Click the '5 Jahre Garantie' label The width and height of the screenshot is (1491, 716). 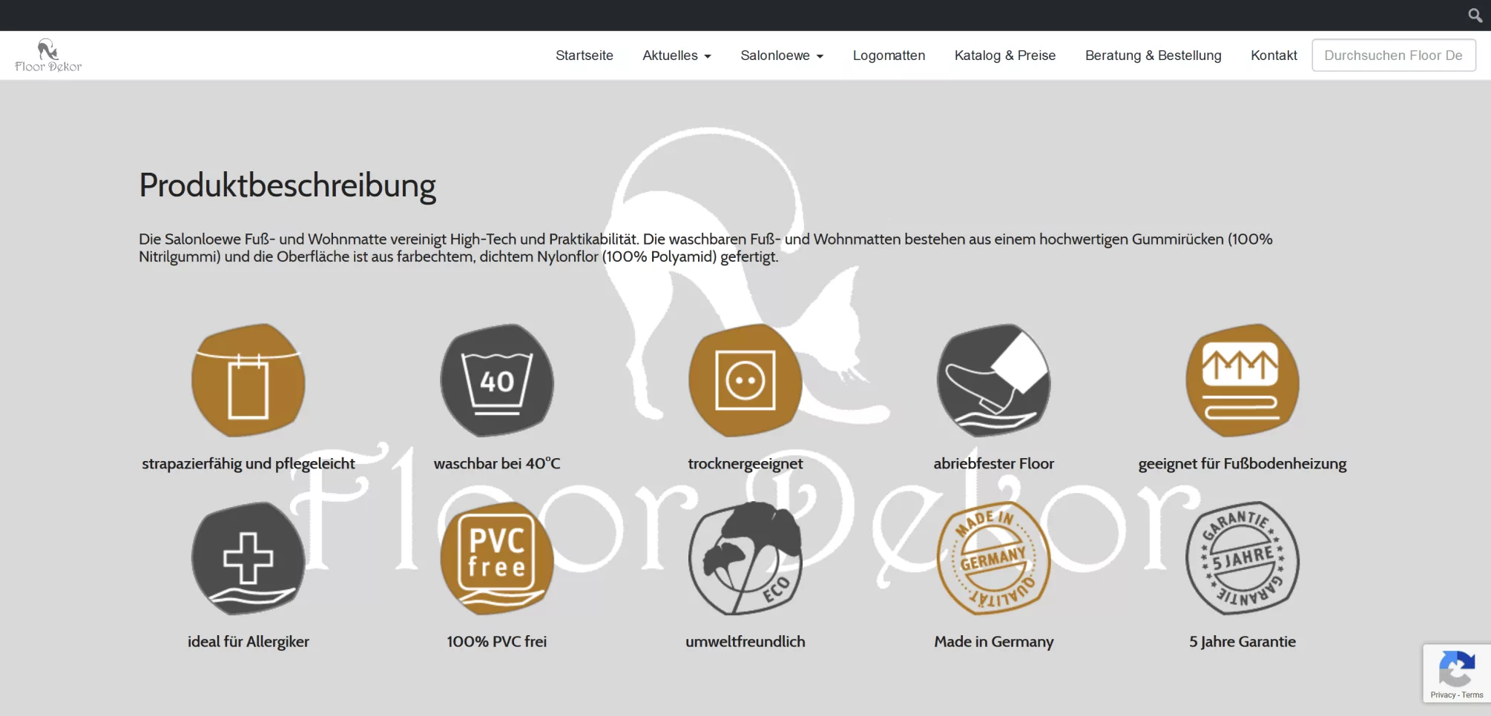pos(1242,642)
